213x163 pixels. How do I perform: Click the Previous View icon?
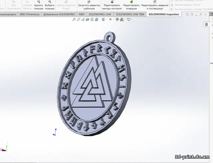(x=83, y=19)
